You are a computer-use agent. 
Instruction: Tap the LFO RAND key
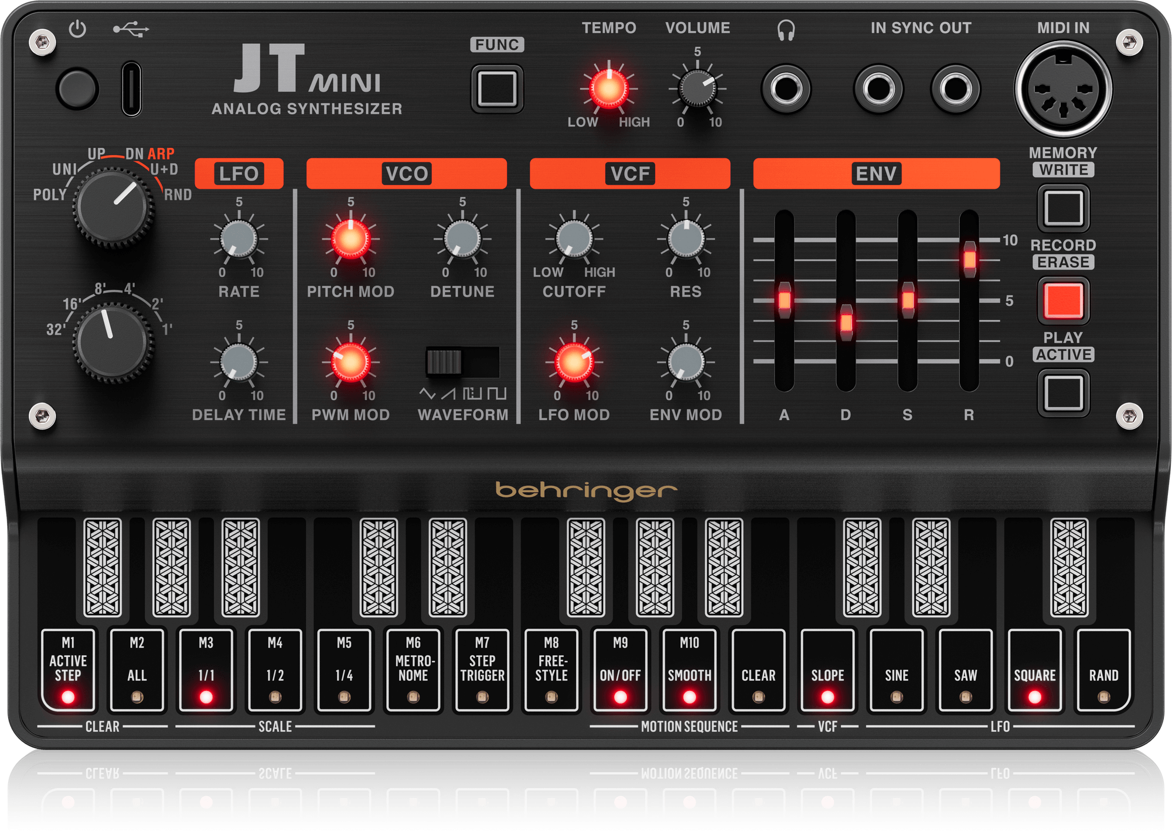point(1104,670)
